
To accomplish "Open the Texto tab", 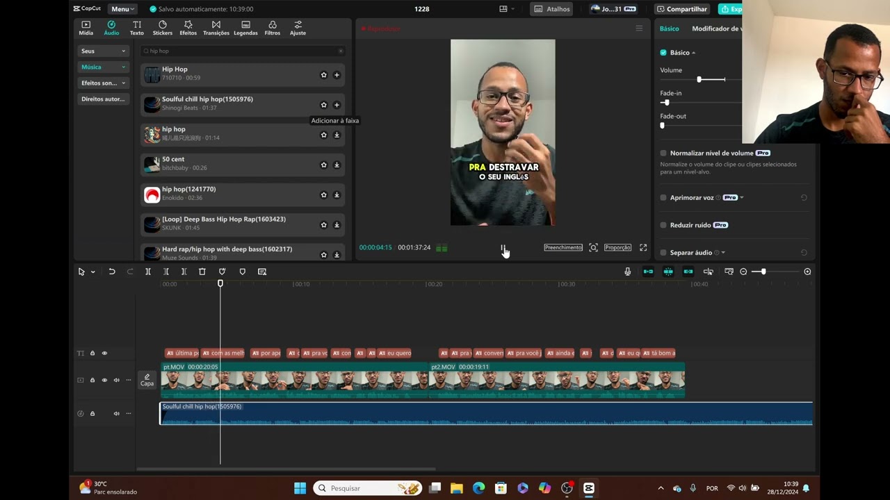I will pyautogui.click(x=137, y=28).
